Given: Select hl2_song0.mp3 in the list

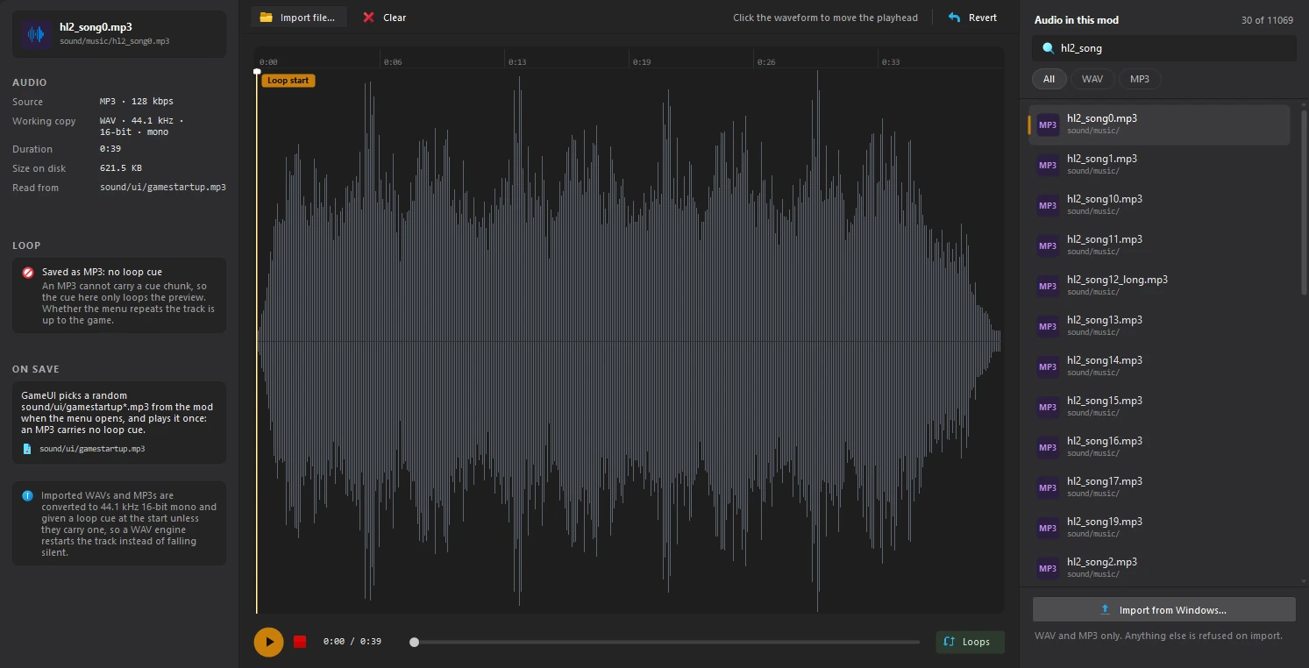Looking at the screenshot, I should coord(1159,124).
